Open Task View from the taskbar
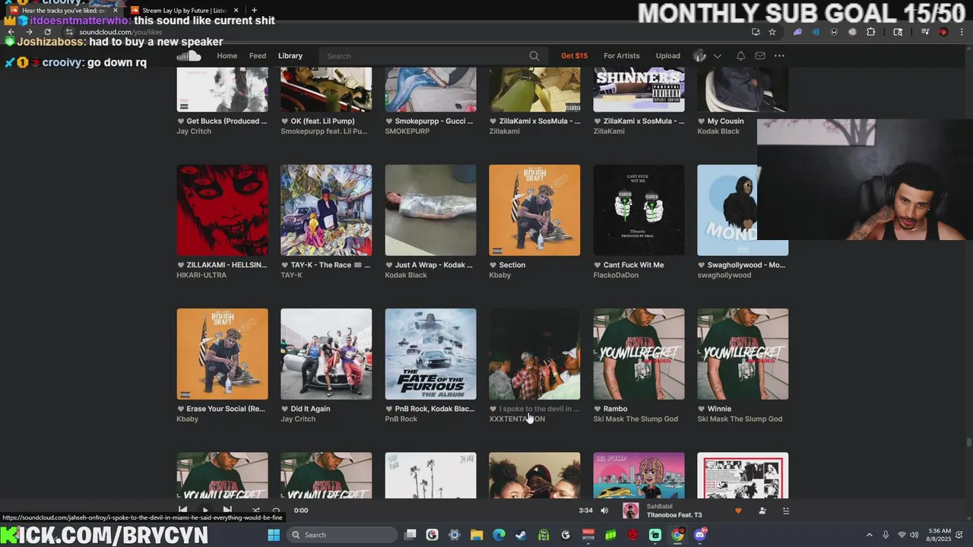Screen dimensions: 973x547 (410, 535)
